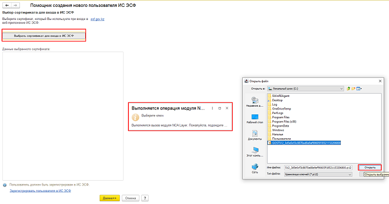Open the view menu icon in file dialog
This screenshot has width=389, height=204.
pos(360,89)
